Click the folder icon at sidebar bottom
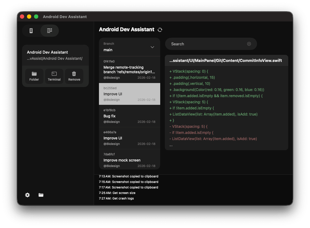Viewport: 310px width, 228px height. tap(41, 195)
